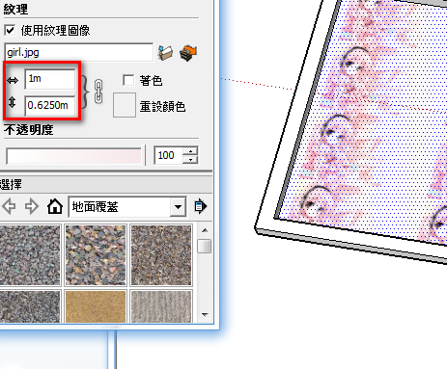Decrease the opacity value with the down stepper
This screenshot has height=369, width=447.
(x=190, y=159)
